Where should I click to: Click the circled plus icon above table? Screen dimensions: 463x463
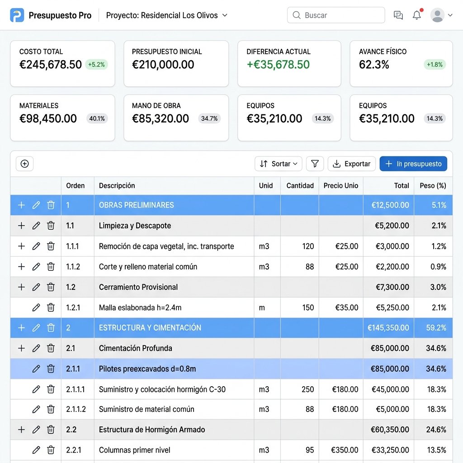(24, 164)
